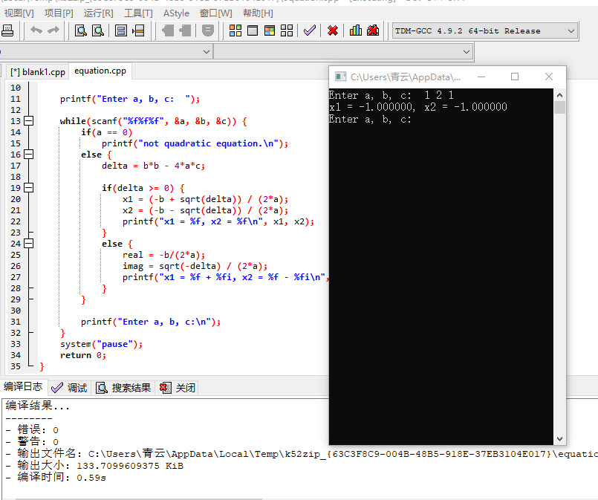598x500 pixels.
Task: Collapse the if(delta >= 0) fold marker
Action: point(28,188)
